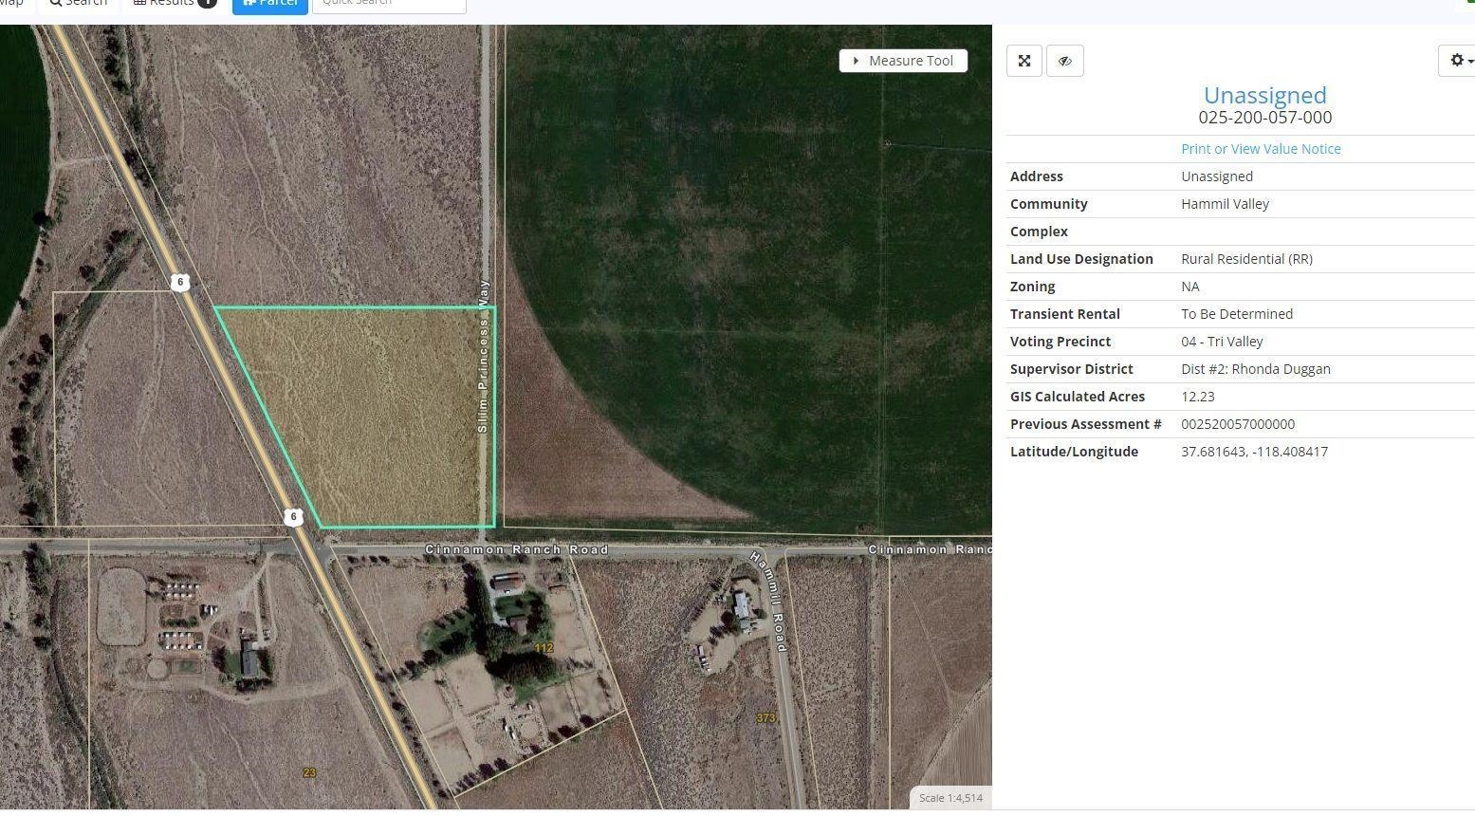Viewport: 1475px width, 816px height.
Task: Click the Hammil Road label on map
Action: coord(769,601)
